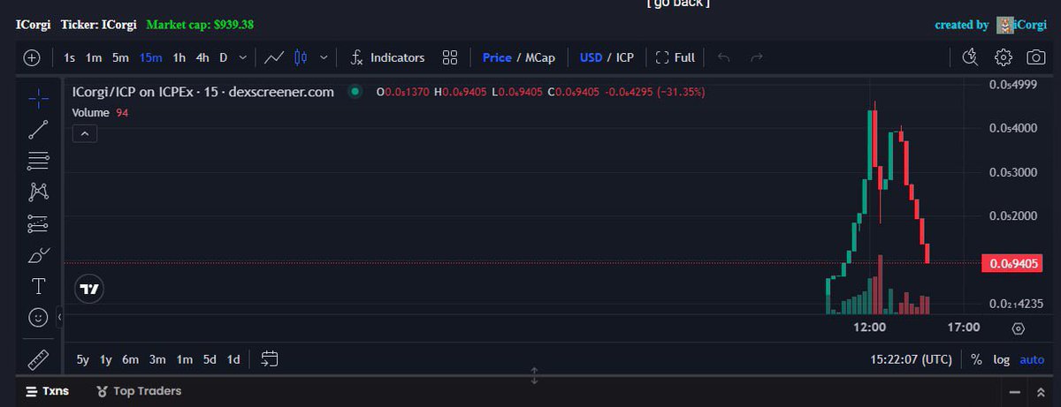Viewport: 1061px width, 407px height.
Task: Open the Top Traders tab
Action: tap(139, 391)
